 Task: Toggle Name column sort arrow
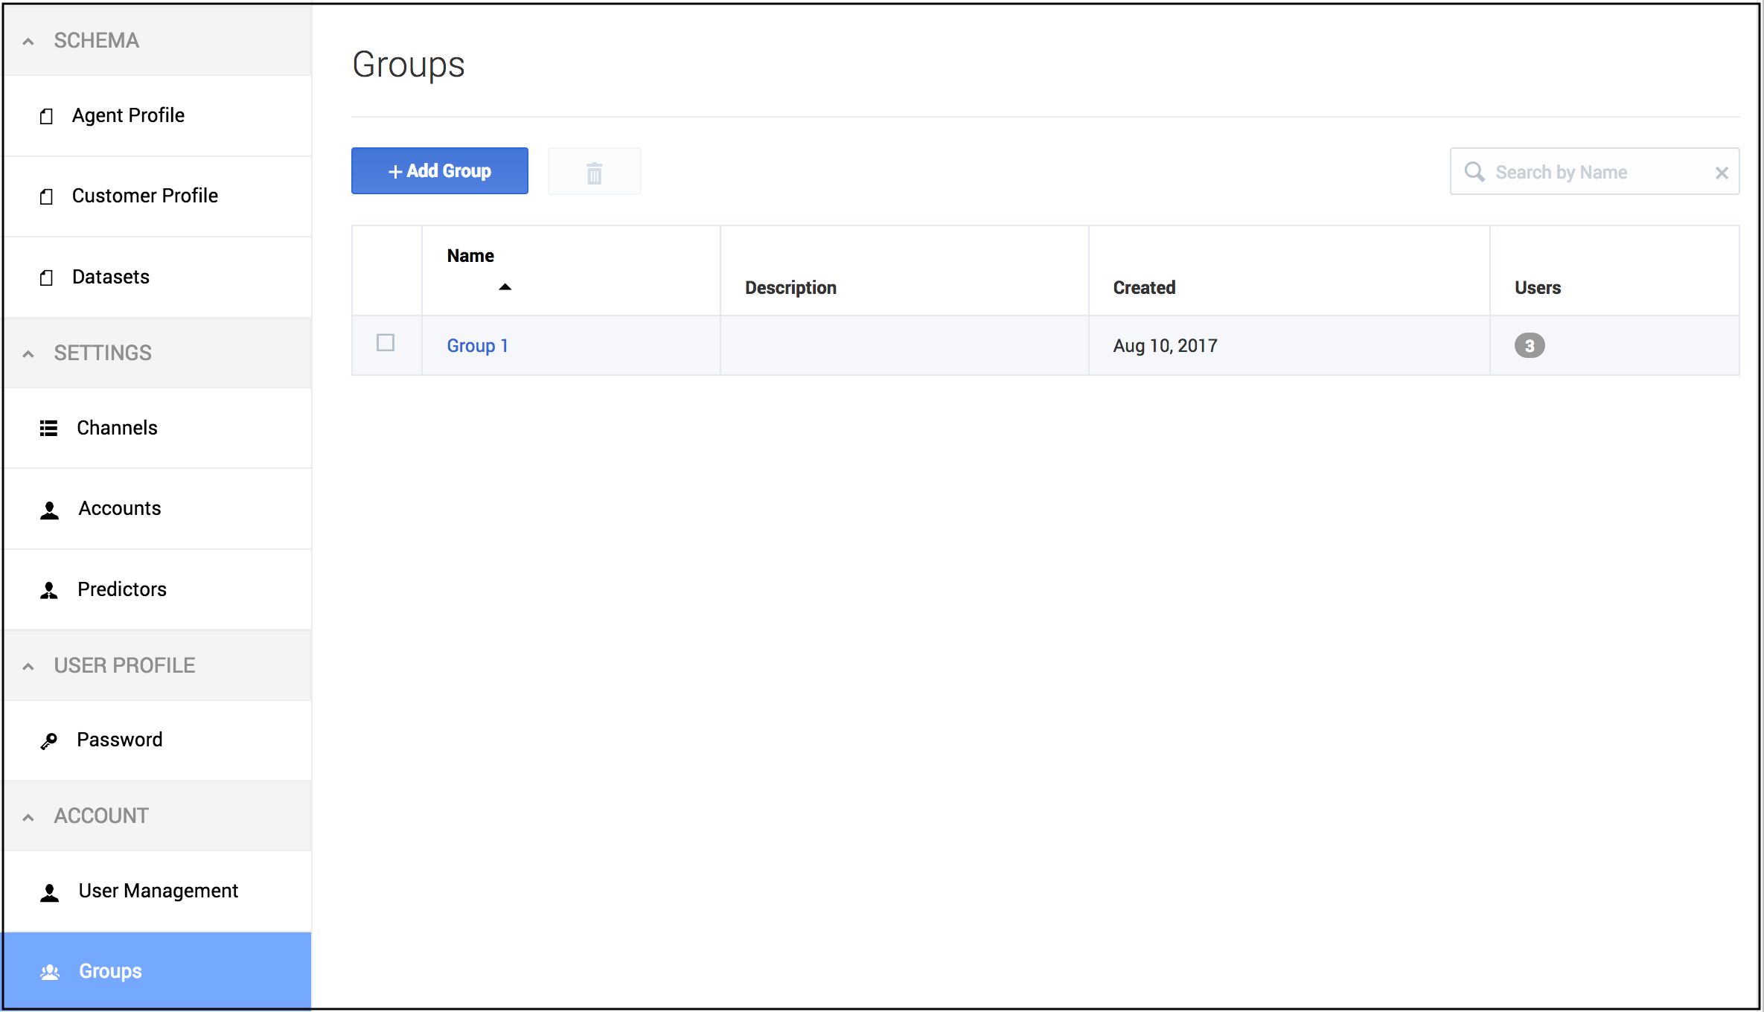click(x=505, y=287)
